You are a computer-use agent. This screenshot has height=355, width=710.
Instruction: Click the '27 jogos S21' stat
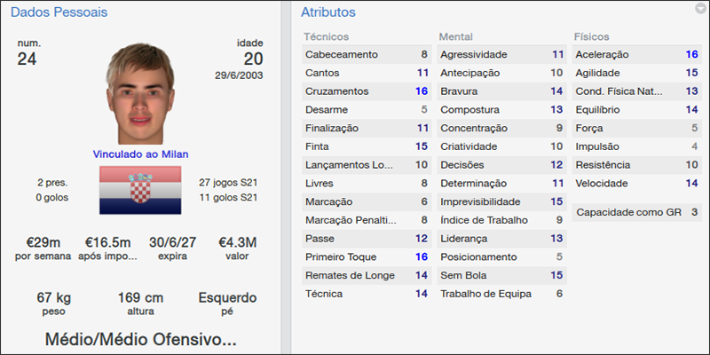pyautogui.click(x=229, y=182)
